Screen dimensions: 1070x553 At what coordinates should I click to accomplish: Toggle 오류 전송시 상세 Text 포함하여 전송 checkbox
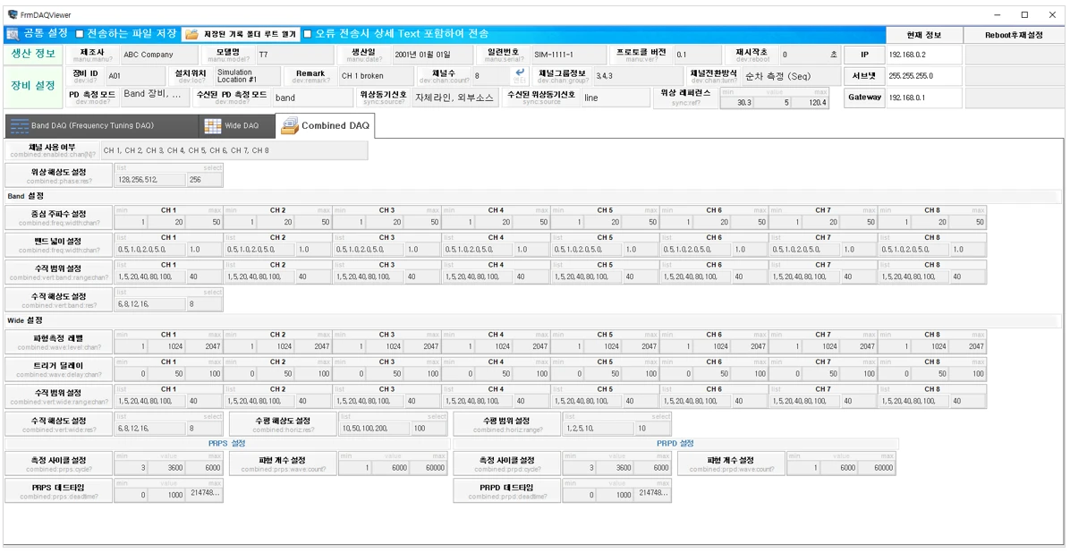pos(307,33)
